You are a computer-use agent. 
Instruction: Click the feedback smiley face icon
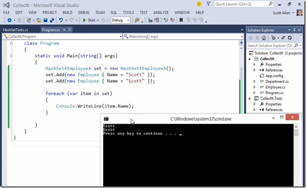[199, 4]
